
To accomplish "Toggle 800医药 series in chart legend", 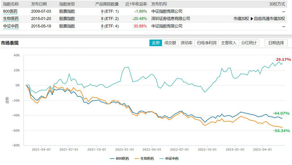I will coord(119,159).
